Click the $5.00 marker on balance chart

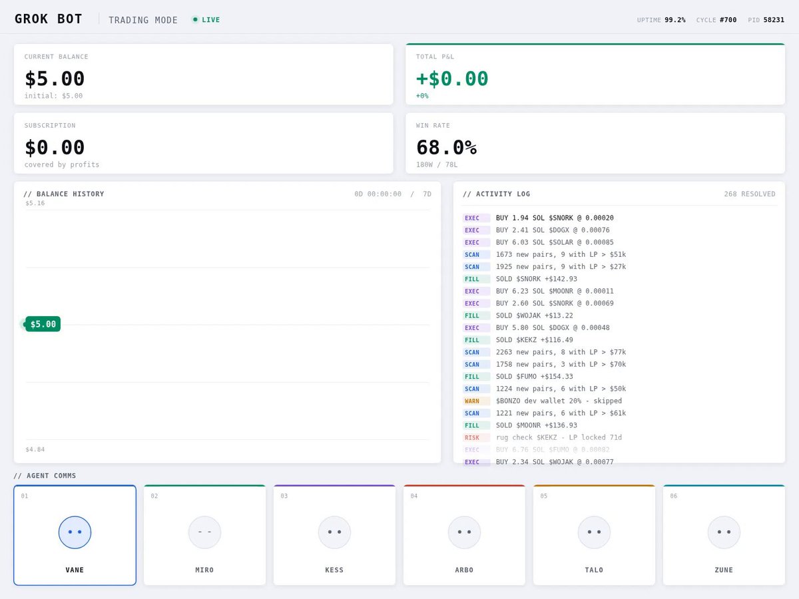coord(43,324)
